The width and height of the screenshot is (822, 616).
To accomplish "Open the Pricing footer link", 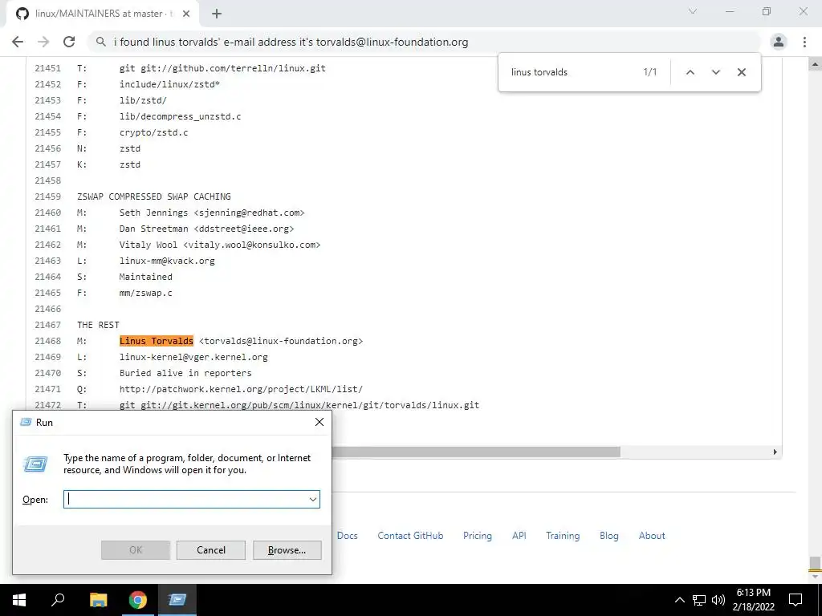I will click(x=478, y=536).
